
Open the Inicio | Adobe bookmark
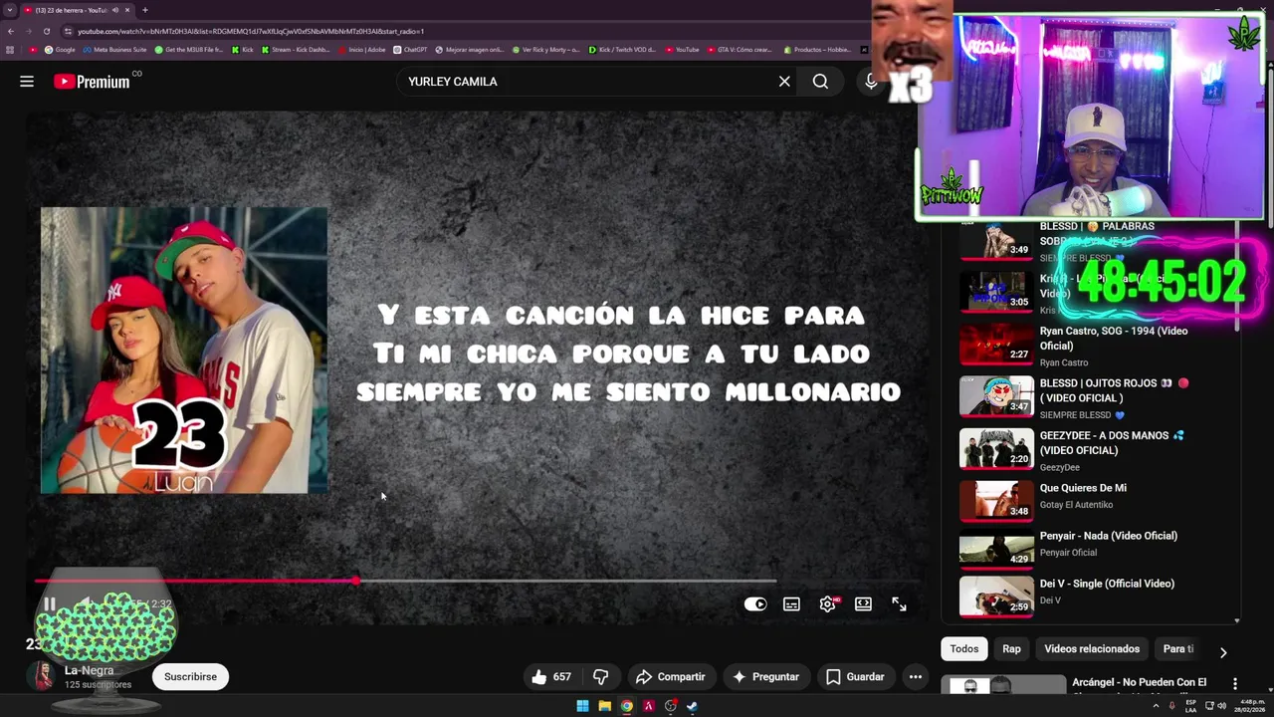[362, 49]
